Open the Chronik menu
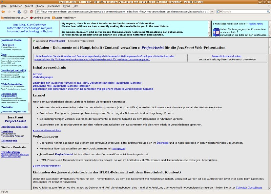 click(x=40, y=6)
